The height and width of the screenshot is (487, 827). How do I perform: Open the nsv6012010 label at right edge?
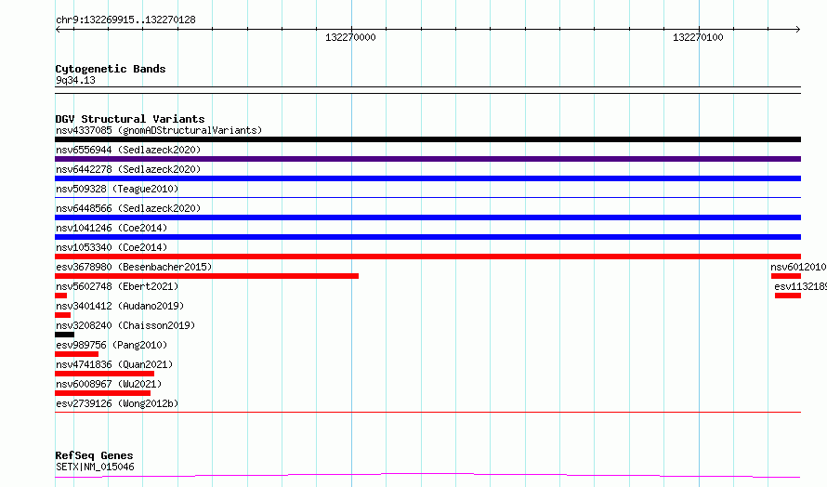[798, 267]
